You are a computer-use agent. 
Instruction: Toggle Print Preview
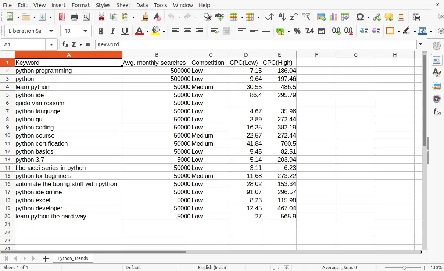[86, 17]
